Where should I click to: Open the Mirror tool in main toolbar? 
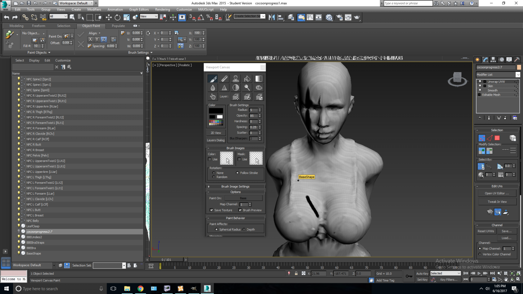(272, 17)
